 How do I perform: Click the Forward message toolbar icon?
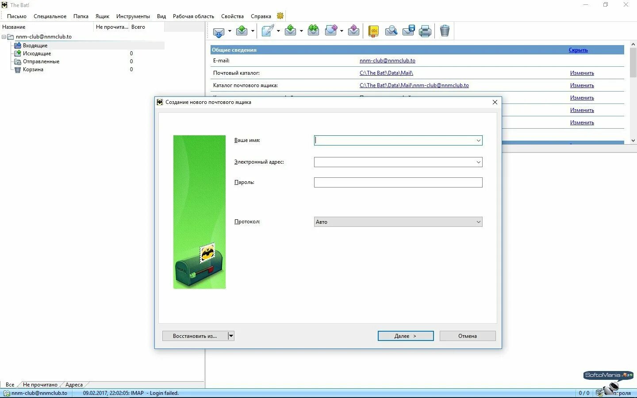331,31
